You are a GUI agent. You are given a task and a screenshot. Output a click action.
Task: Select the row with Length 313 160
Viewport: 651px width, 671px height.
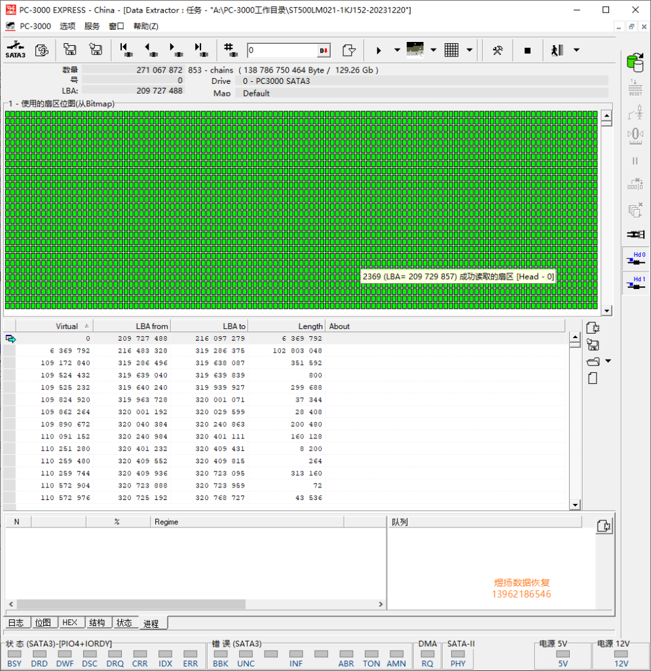click(x=284, y=473)
